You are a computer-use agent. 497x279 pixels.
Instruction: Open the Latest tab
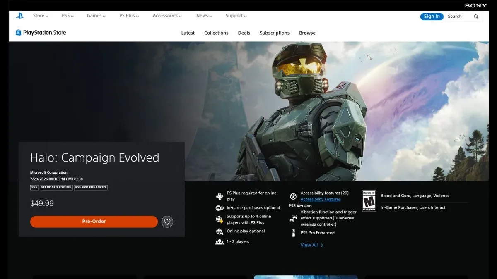pos(188,33)
